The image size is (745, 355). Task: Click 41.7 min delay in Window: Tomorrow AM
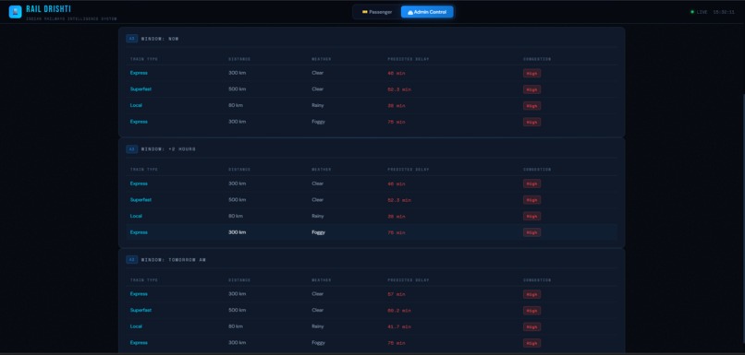coord(399,326)
